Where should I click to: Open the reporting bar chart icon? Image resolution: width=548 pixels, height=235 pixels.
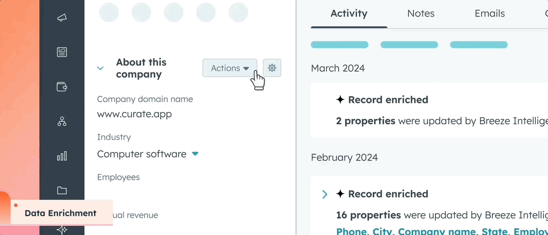pos(62,156)
